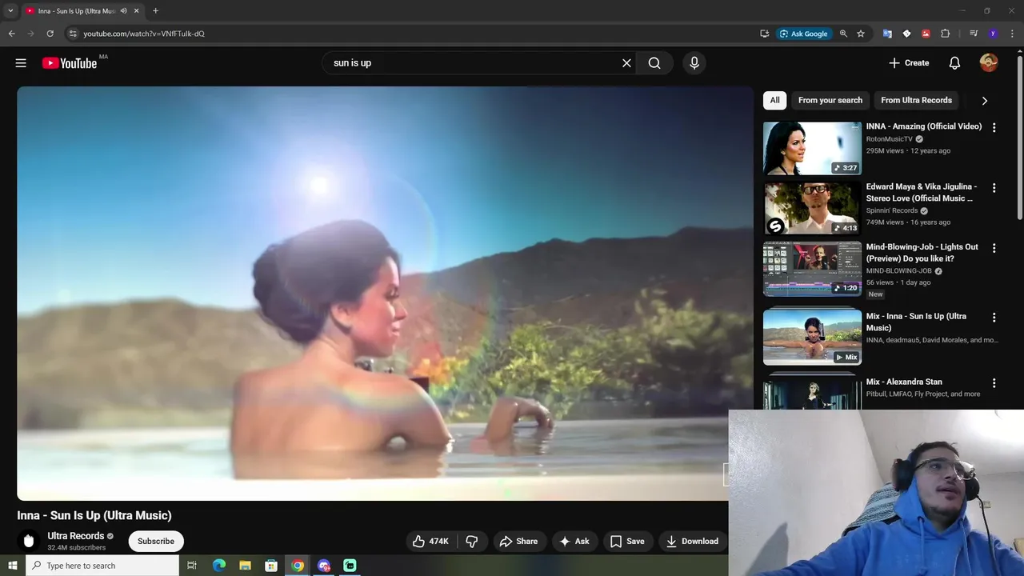Clear the search box text
1024x576 pixels.
pyautogui.click(x=626, y=63)
